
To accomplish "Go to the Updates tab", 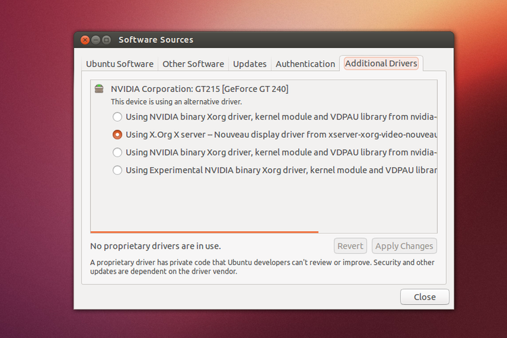I will pyautogui.click(x=249, y=64).
